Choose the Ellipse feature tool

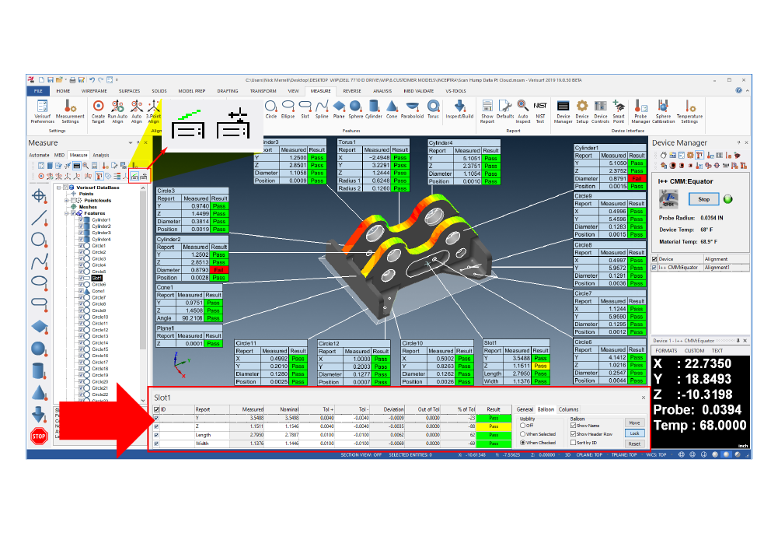point(288,109)
